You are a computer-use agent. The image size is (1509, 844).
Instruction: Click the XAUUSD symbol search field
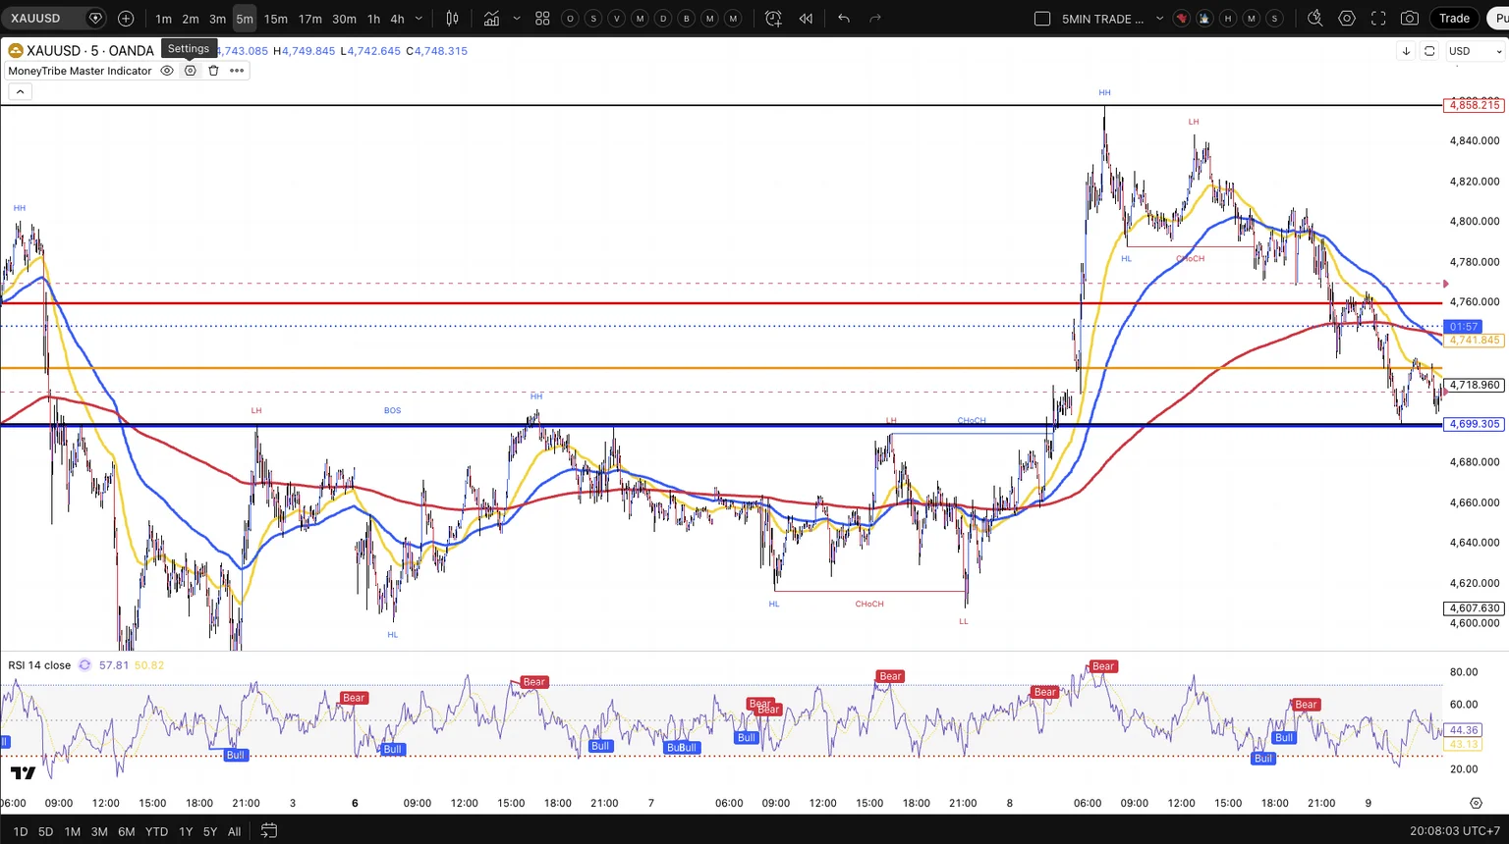pyautogui.click(x=45, y=19)
